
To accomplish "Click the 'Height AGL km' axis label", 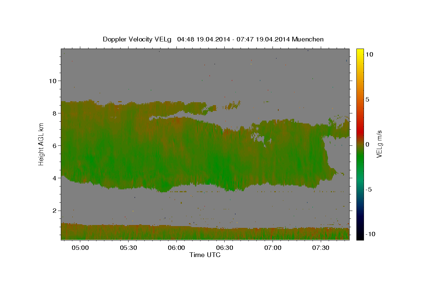I will coord(41,144).
